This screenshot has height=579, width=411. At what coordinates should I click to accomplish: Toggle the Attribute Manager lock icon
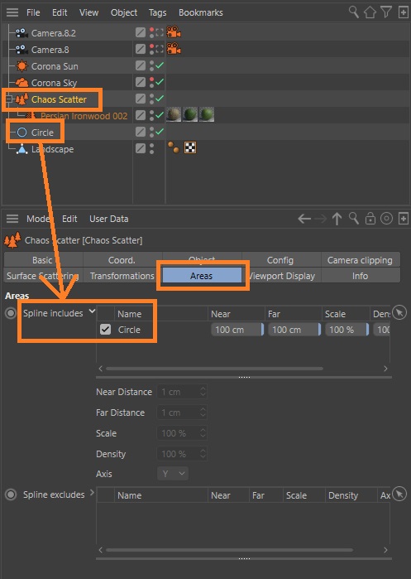[x=370, y=219]
